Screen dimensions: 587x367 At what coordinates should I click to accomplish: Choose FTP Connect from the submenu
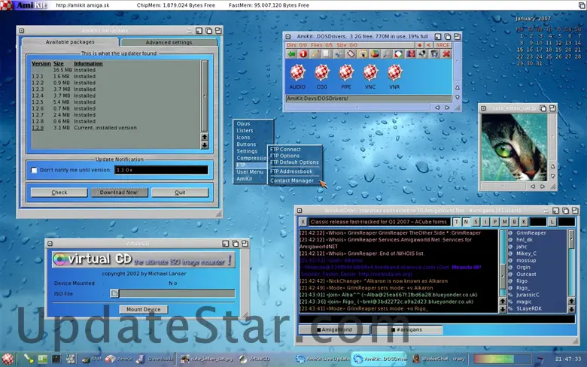(285, 149)
